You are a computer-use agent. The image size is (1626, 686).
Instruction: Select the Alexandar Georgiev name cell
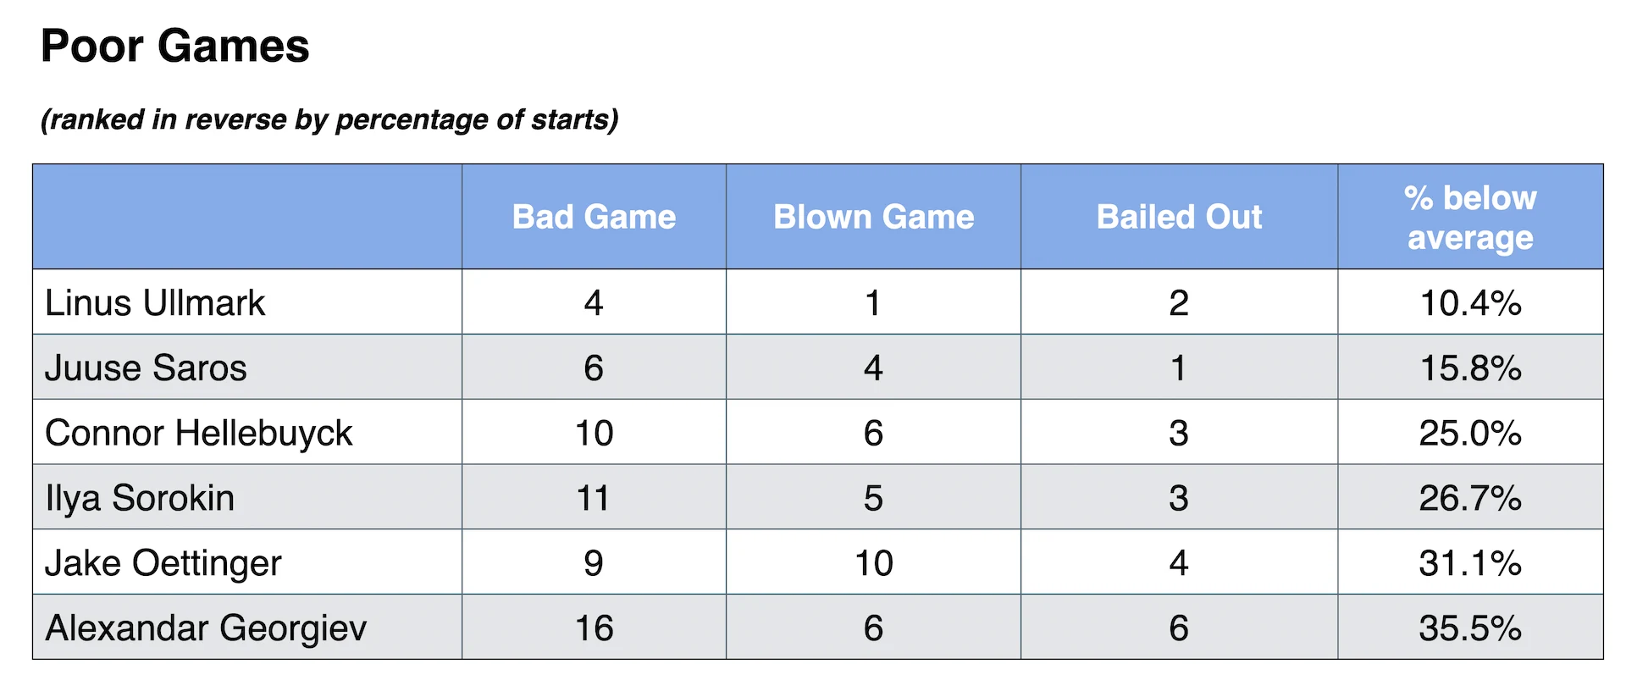coord(206,628)
